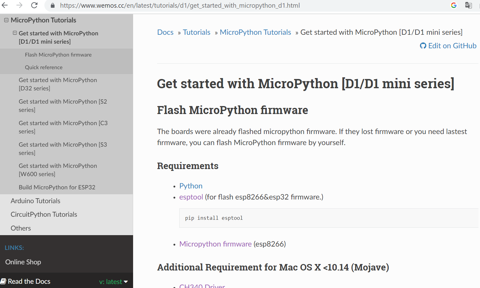480x288 pixels.
Task: Click the Requirements heading
Action: pos(188,166)
